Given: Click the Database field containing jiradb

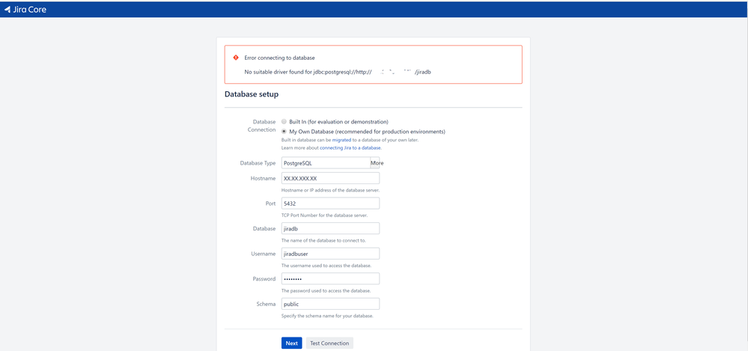Looking at the screenshot, I should (330, 228).
